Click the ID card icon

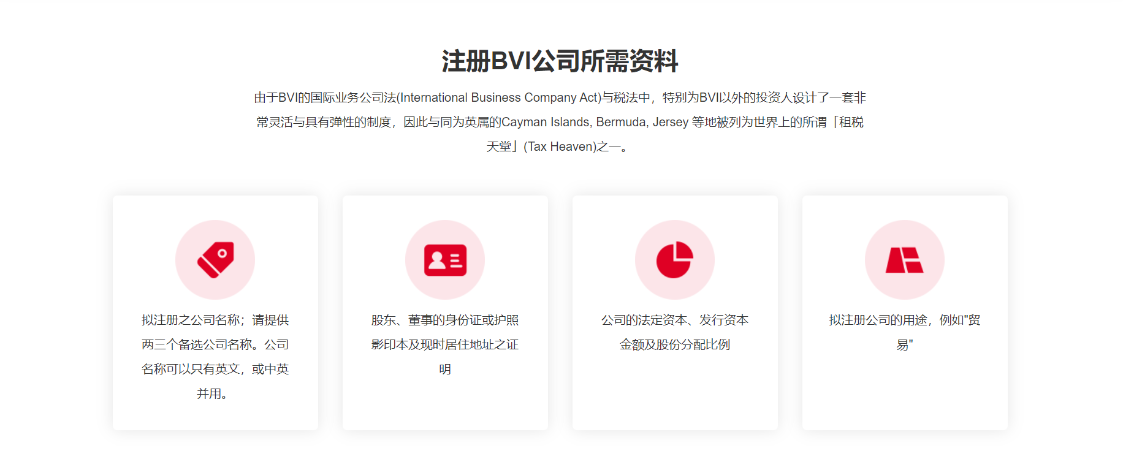coord(445,260)
